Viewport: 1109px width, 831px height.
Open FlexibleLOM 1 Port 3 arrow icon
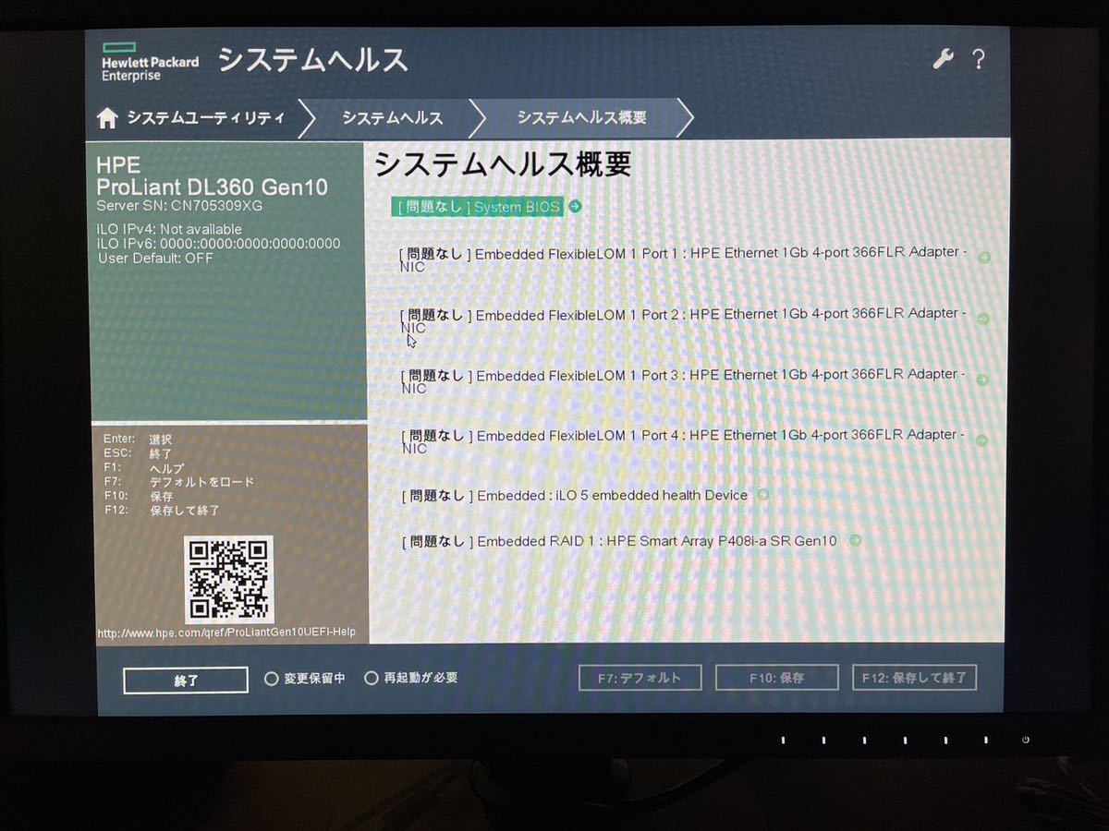981,379
